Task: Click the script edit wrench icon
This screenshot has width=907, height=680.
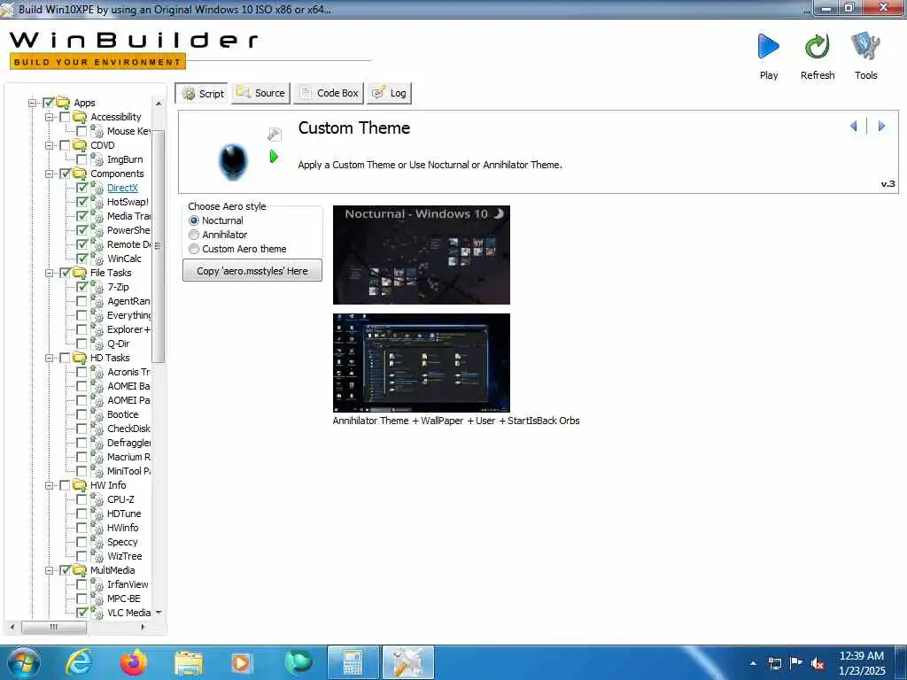Action: tap(275, 135)
